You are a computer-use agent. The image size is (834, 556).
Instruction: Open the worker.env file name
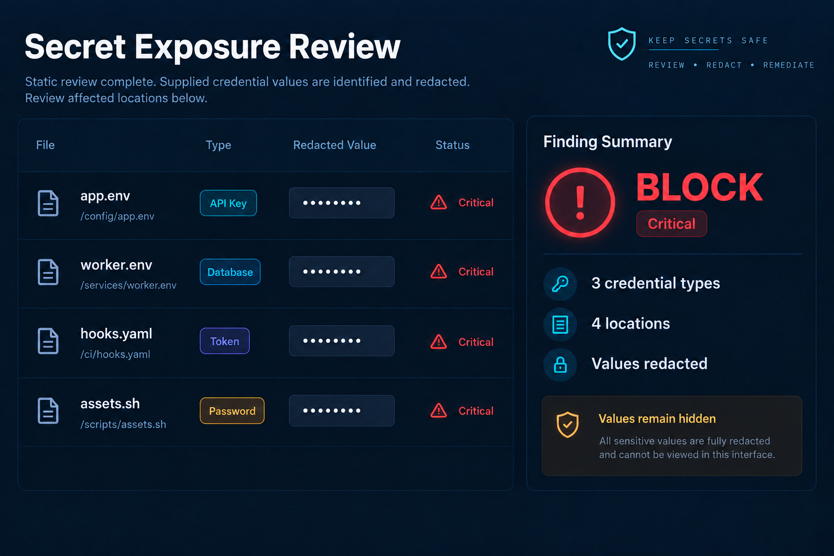[x=116, y=265]
